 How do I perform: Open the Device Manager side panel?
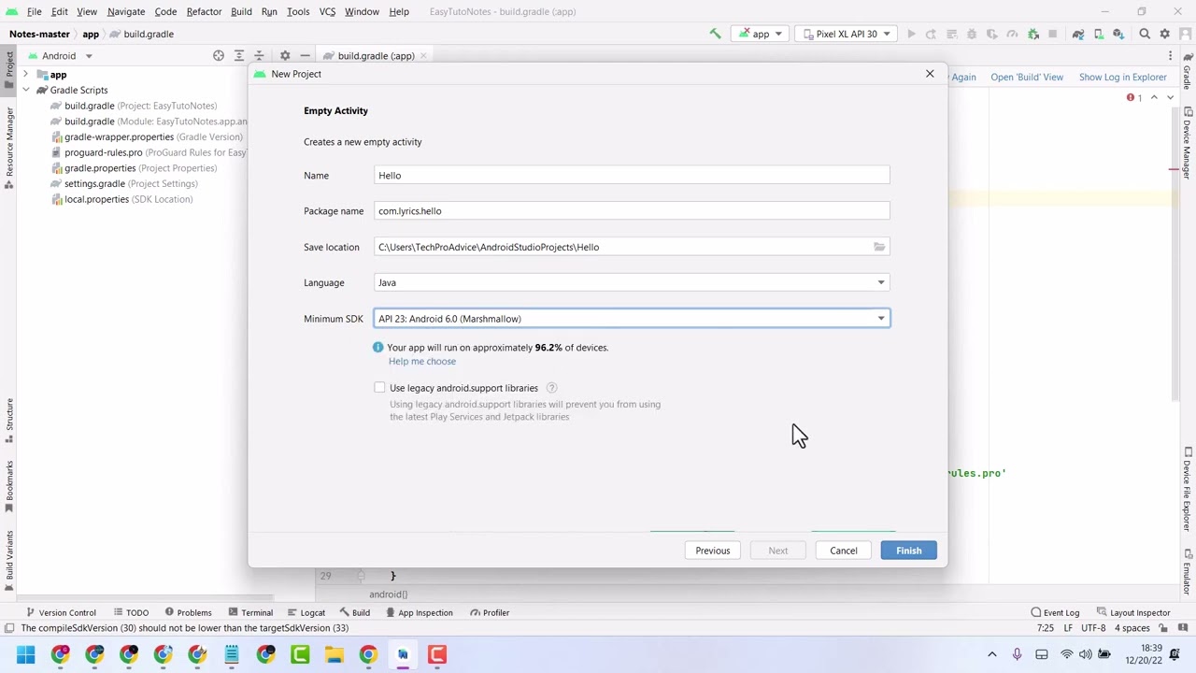[x=1187, y=143]
